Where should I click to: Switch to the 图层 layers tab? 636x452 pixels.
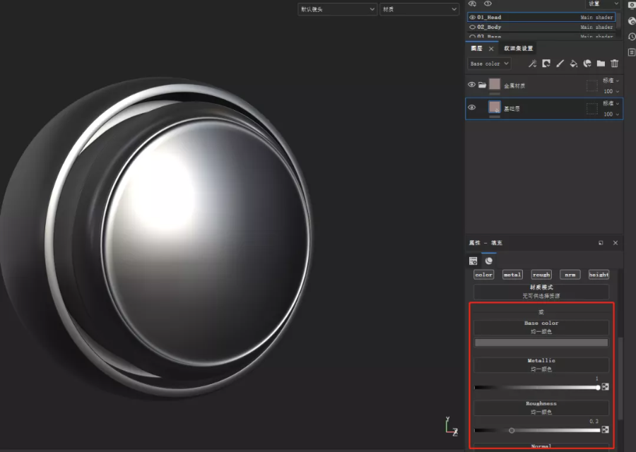pos(476,48)
